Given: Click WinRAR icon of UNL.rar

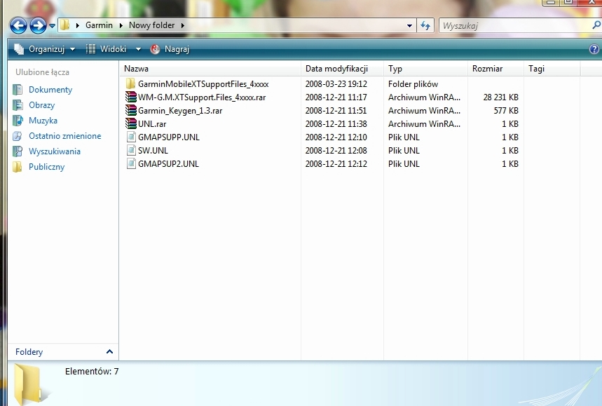Looking at the screenshot, I should pos(131,123).
